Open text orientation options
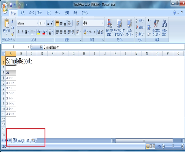 (70, 23)
